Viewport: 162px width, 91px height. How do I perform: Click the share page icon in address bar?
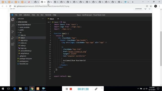(147, 6)
